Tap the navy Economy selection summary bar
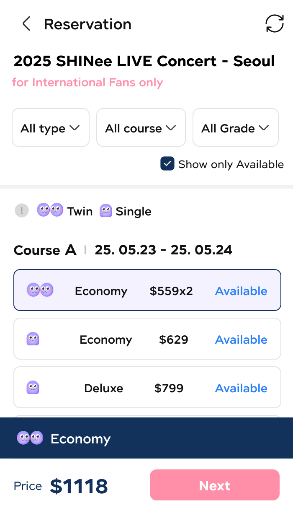This screenshot has width=293, height=513. click(146, 438)
